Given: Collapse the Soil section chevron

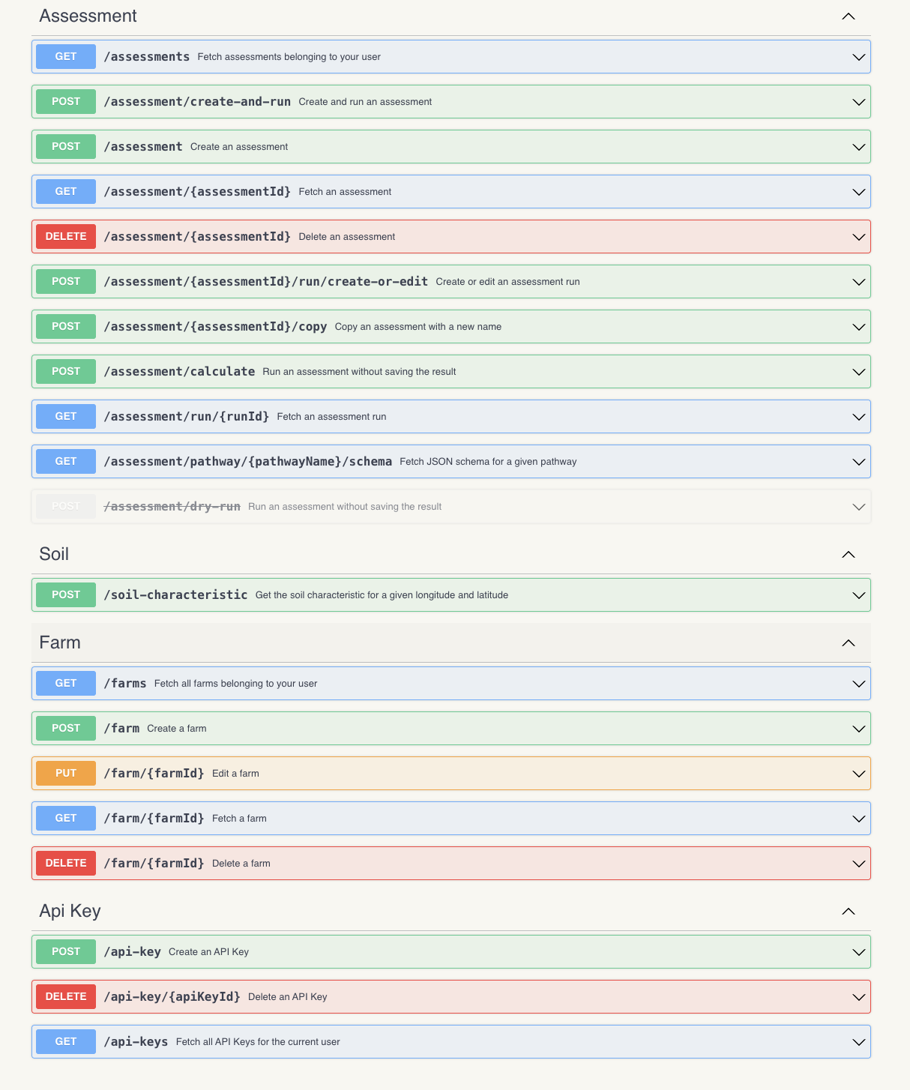Looking at the screenshot, I should 848,555.
